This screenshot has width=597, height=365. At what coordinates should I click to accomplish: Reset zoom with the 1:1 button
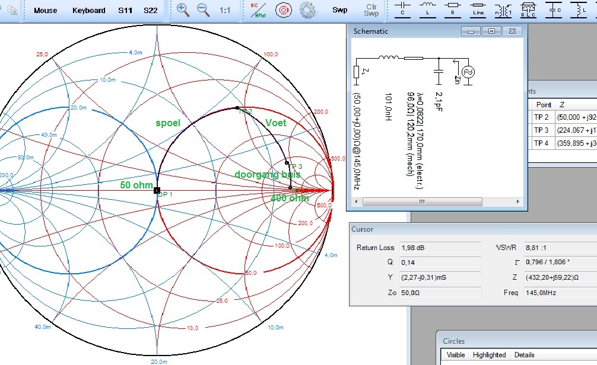click(x=226, y=11)
